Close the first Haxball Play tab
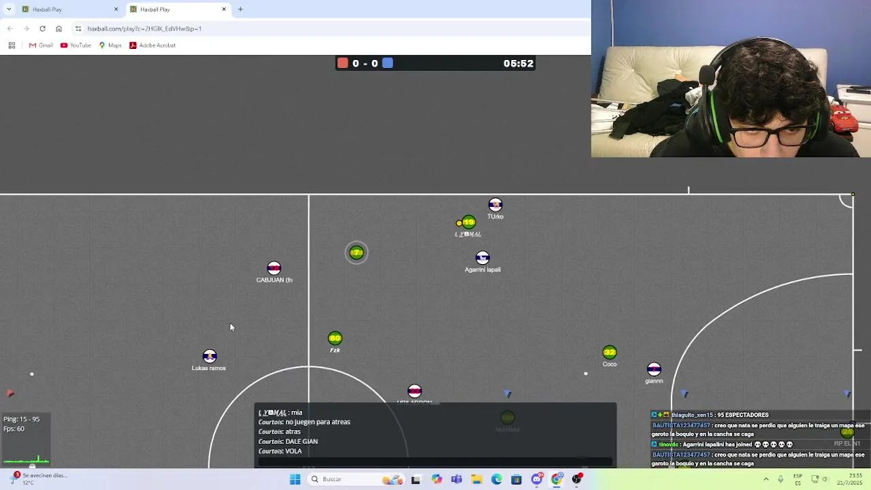Screen dimensions: 871x490 coord(116,9)
